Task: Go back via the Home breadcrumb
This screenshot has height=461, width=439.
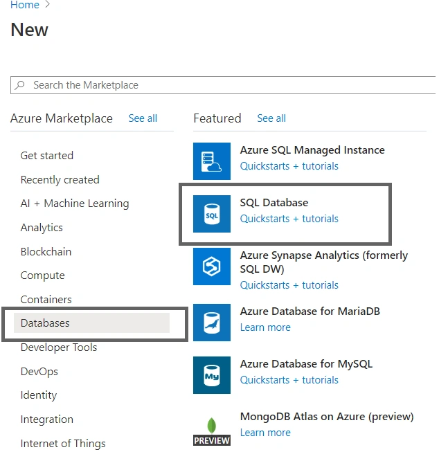Action: click(x=25, y=5)
